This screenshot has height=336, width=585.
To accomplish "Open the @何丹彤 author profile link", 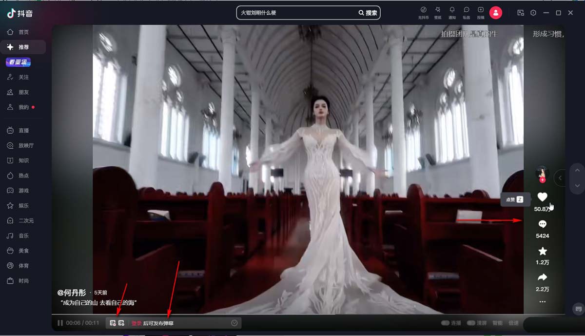I will (x=72, y=293).
